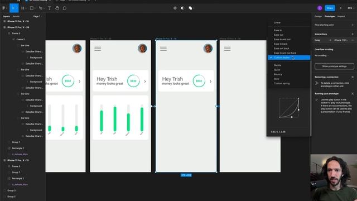Open Move tool options caret
357x201 pixels.
17,8
